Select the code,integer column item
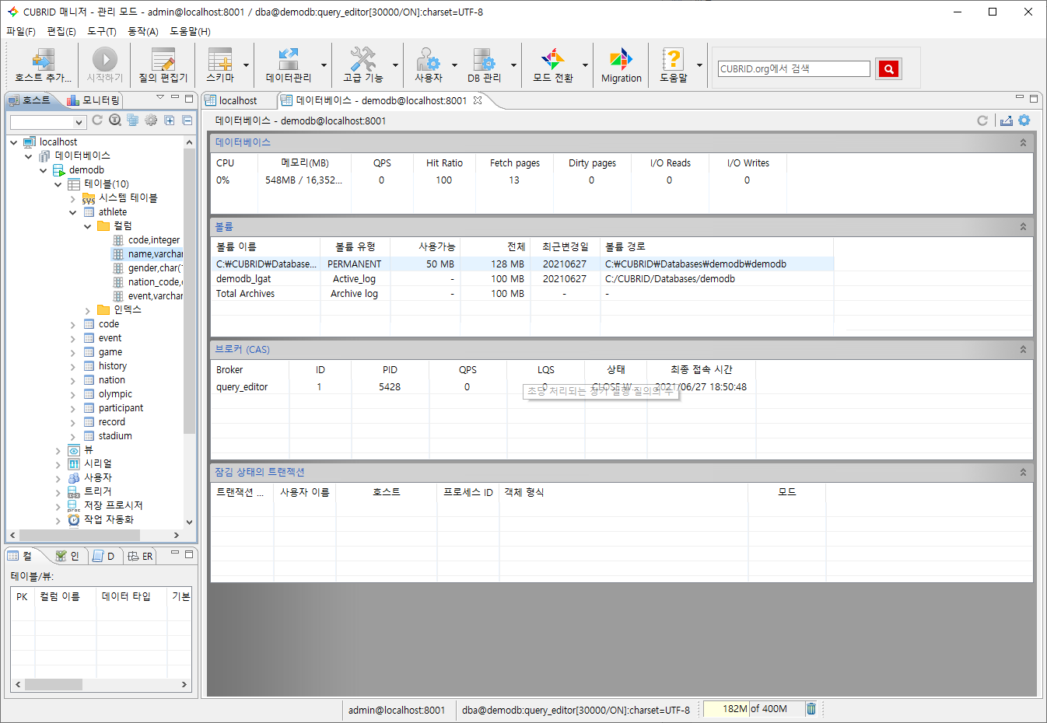 154,240
